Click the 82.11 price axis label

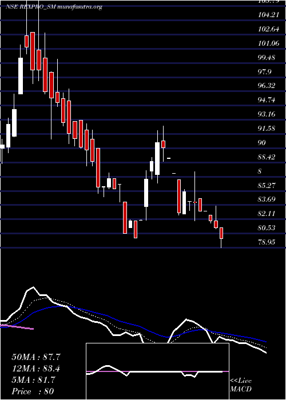[267, 214]
